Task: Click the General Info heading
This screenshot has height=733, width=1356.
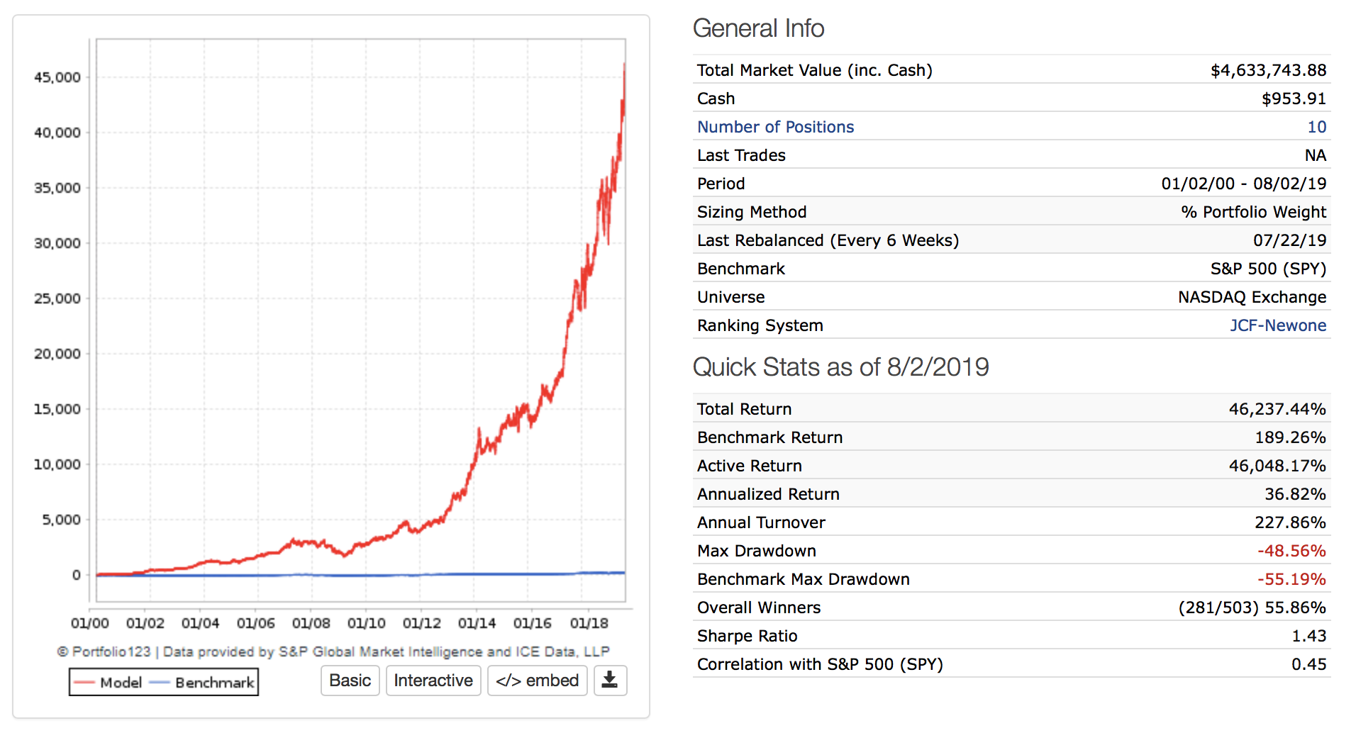Action: tap(758, 28)
